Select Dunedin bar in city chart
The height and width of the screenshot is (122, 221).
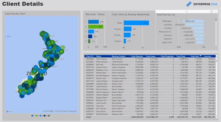198,28
